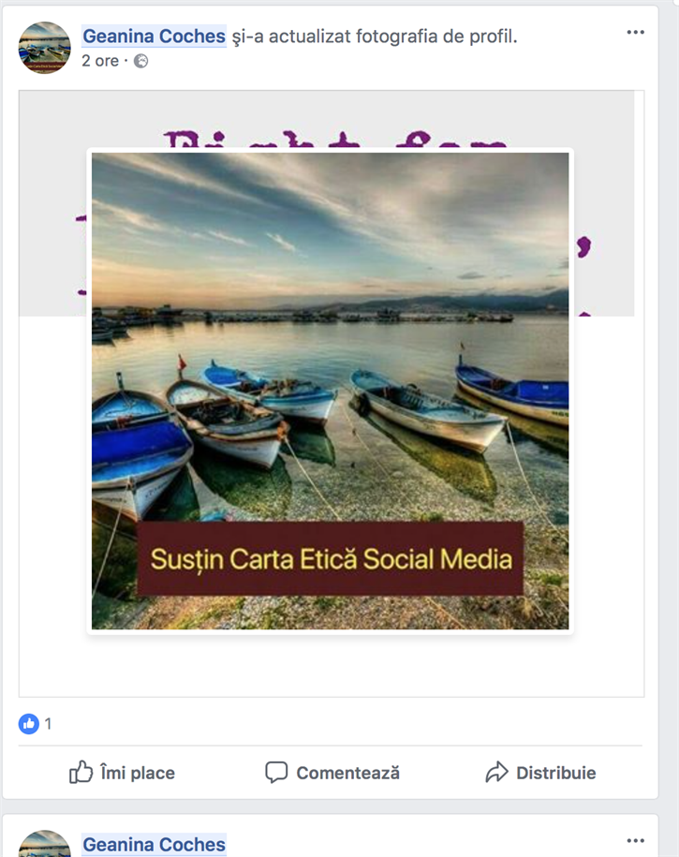Click the second post's round profile avatar
The height and width of the screenshot is (857, 679).
[x=45, y=843]
